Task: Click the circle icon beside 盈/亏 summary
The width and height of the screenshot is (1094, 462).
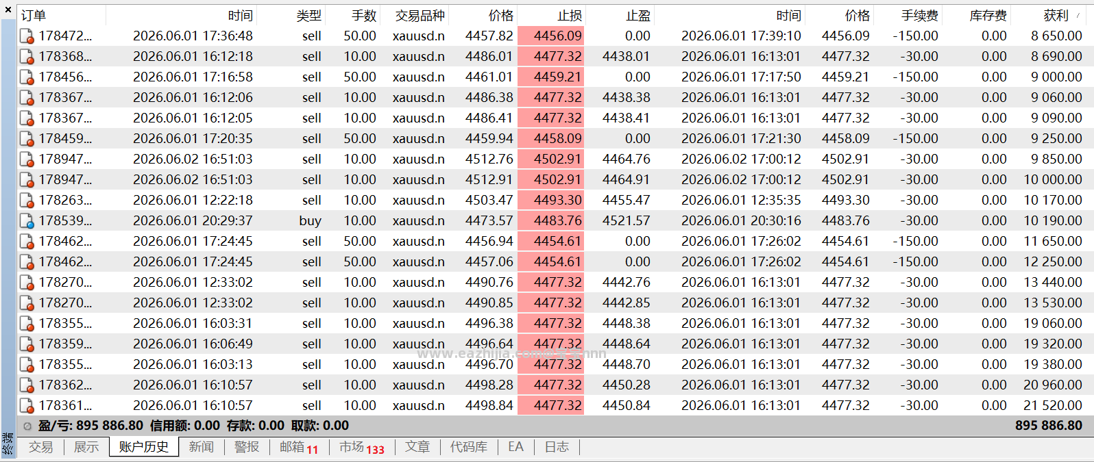Action: [27, 426]
